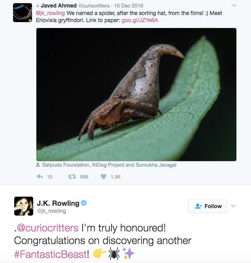The image size is (251, 263).
Task: Click the tagged-people icon below the photo
Action: [x=38, y=165]
